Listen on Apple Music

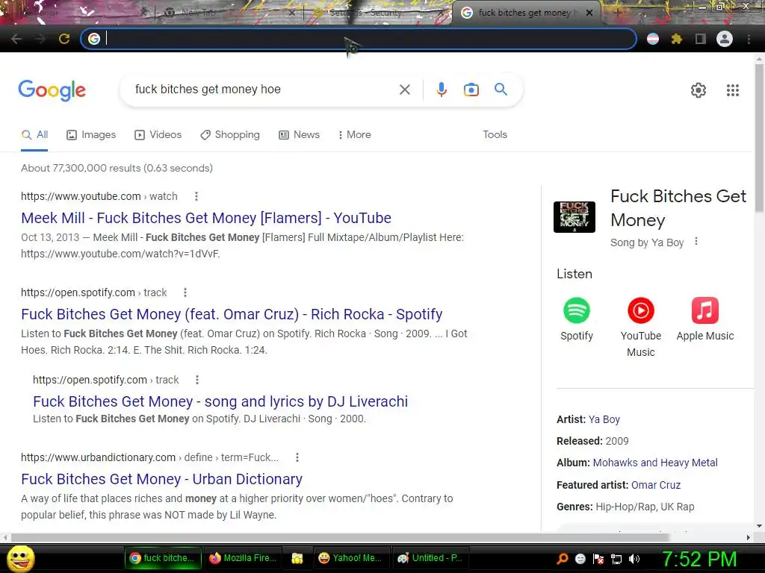(705, 319)
